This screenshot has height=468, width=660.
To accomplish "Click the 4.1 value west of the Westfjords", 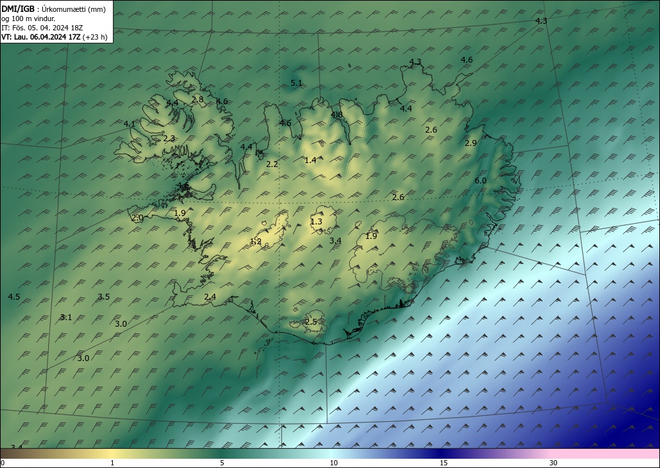I will click(129, 123).
